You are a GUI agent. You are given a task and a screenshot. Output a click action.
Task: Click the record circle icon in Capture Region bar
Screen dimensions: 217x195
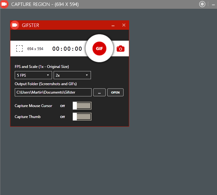[x=202, y=4]
